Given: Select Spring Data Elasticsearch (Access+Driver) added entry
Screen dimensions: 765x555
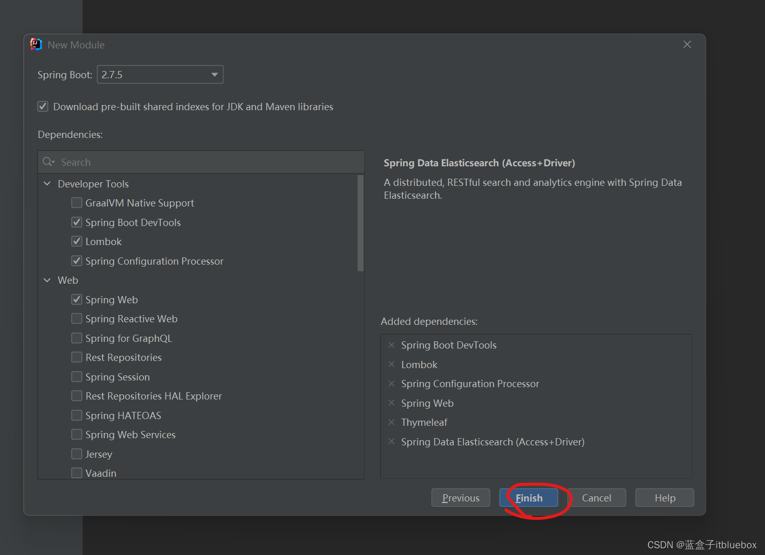Looking at the screenshot, I should (x=492, y=442).
